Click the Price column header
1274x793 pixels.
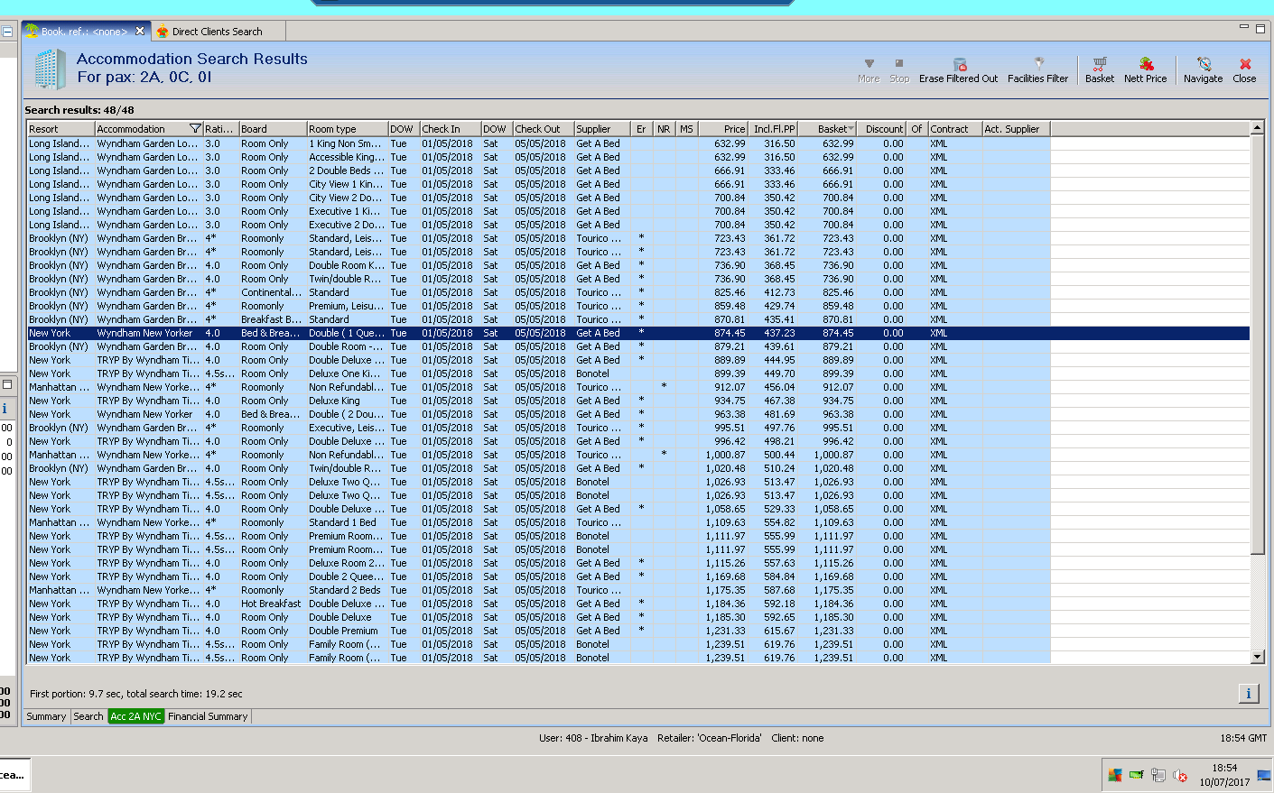[x=722, y=129]
